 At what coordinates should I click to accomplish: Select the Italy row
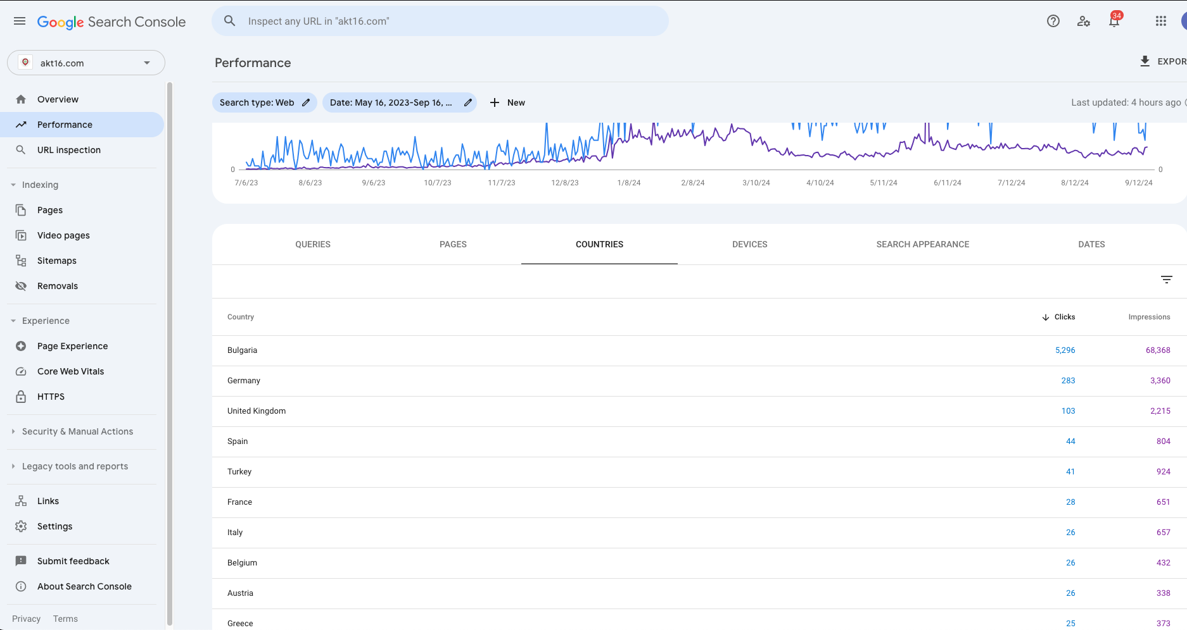(x=699, y=533)
